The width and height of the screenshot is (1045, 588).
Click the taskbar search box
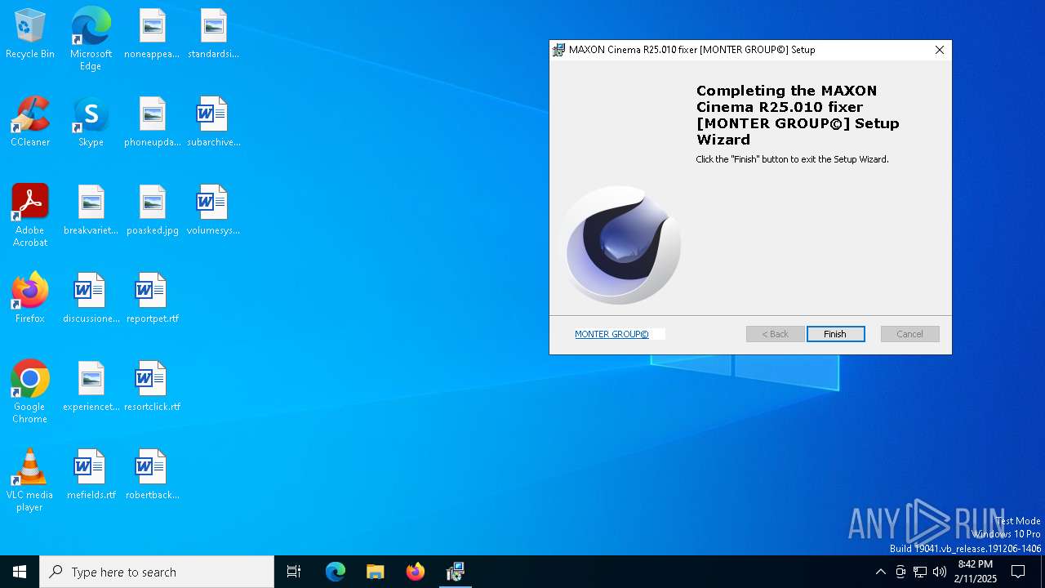click(157, 572)
